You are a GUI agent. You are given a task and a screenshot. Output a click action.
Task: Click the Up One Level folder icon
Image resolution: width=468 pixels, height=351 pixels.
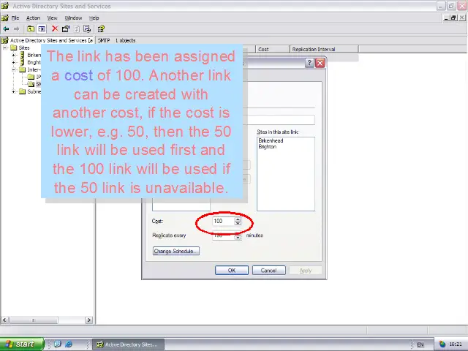pos(31,29)
